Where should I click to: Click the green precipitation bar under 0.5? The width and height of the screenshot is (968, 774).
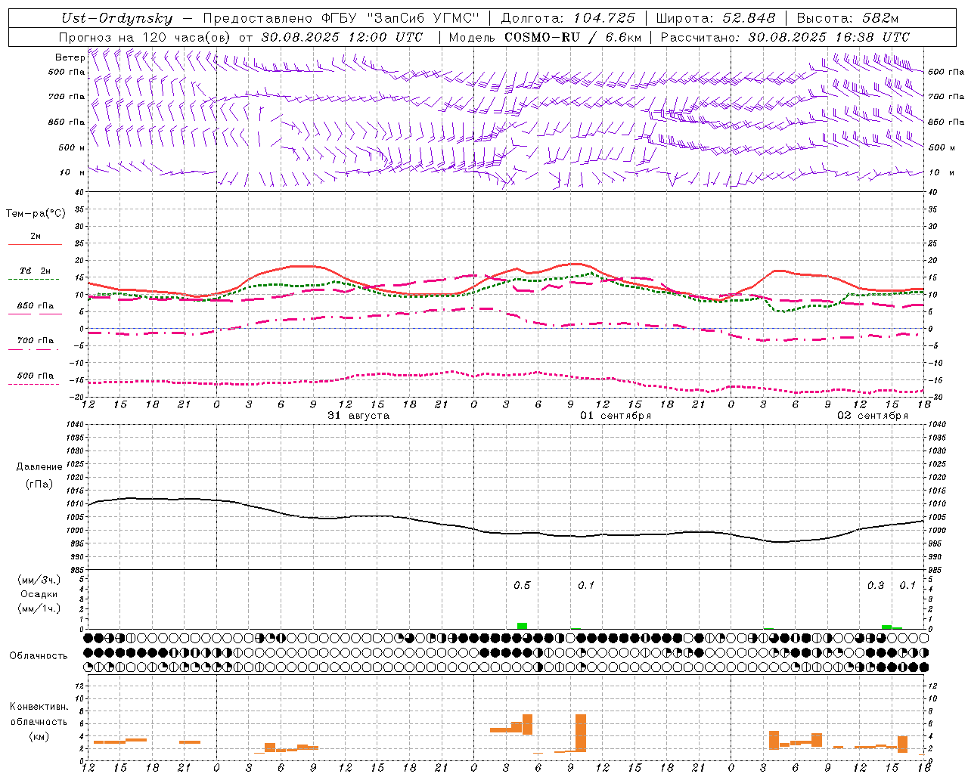point(522,626)
